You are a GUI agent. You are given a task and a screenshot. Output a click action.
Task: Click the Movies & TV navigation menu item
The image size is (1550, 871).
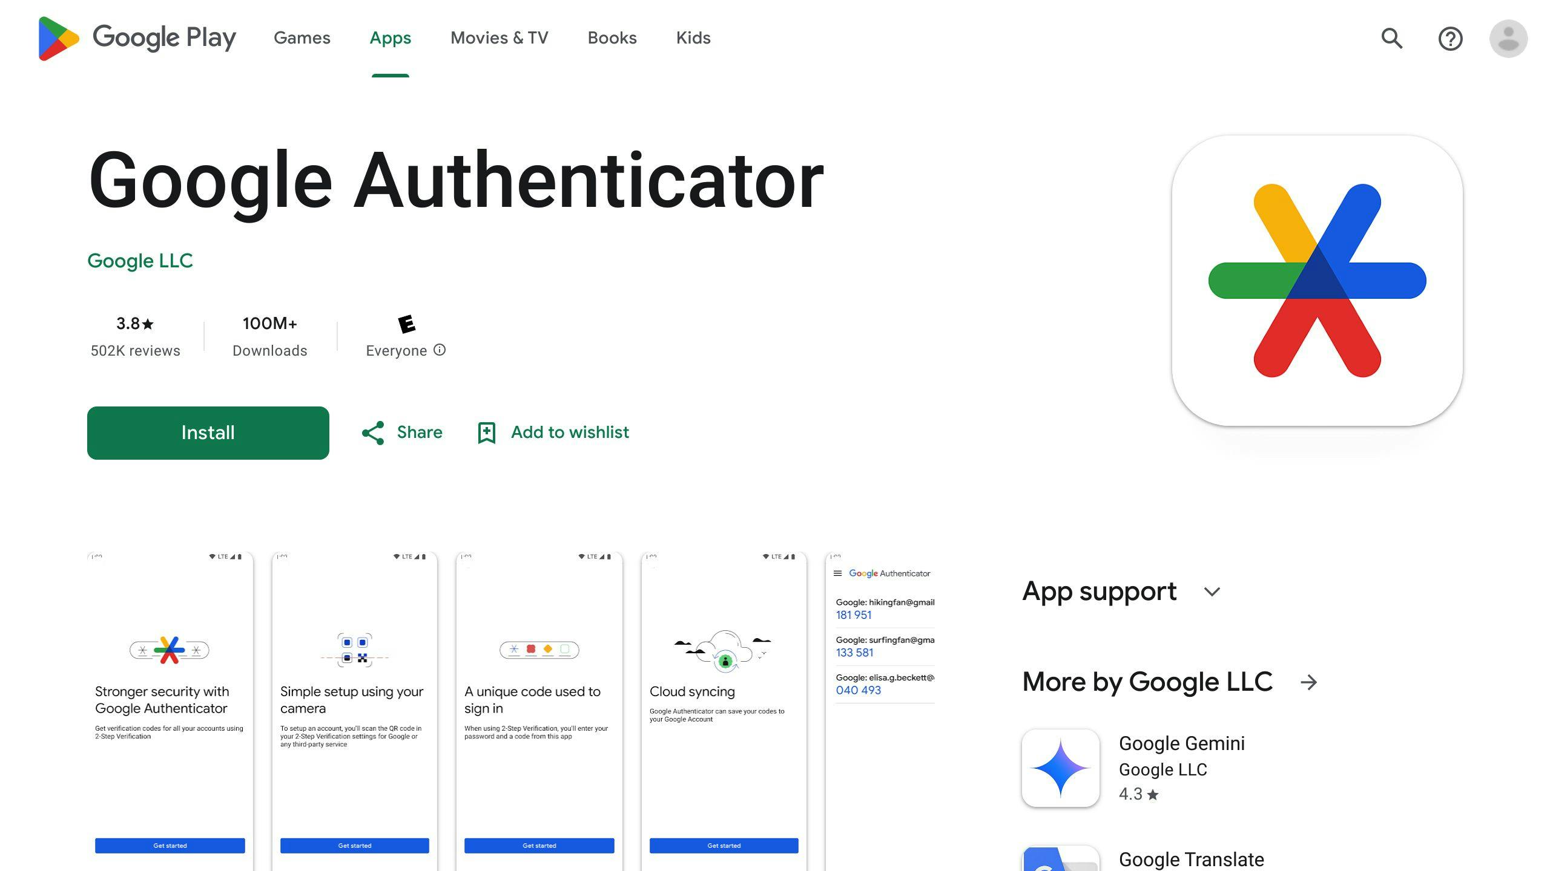tap(500, 38)
